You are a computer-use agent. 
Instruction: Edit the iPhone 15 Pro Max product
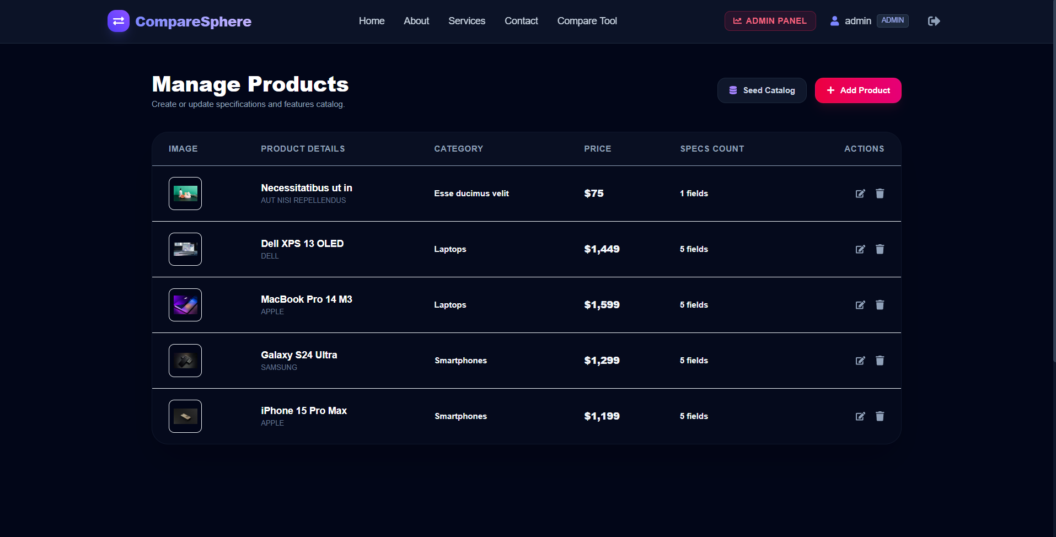(860, 416)
